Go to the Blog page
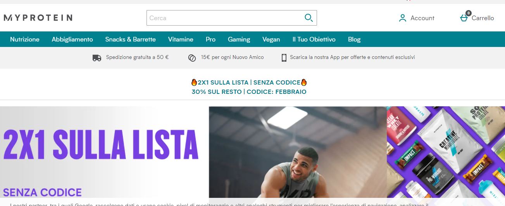 354,39
